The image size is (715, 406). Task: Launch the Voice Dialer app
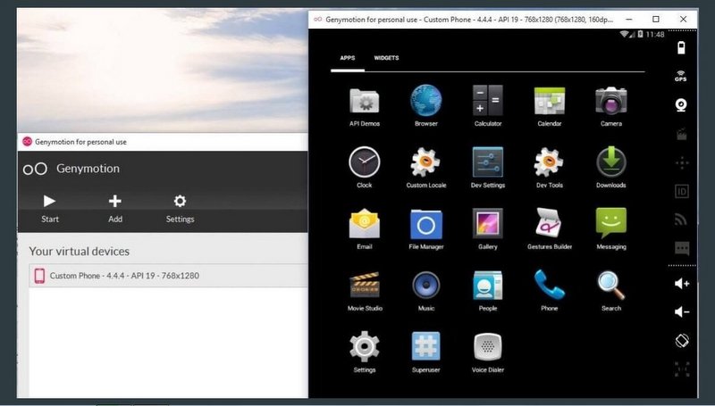(487, 352)
